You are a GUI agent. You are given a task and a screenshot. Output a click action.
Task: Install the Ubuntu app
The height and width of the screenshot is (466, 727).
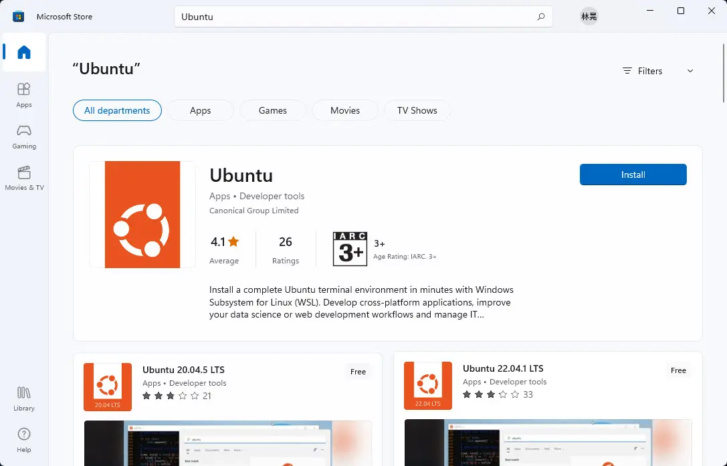pyautogui.click(x=632, y=174)
